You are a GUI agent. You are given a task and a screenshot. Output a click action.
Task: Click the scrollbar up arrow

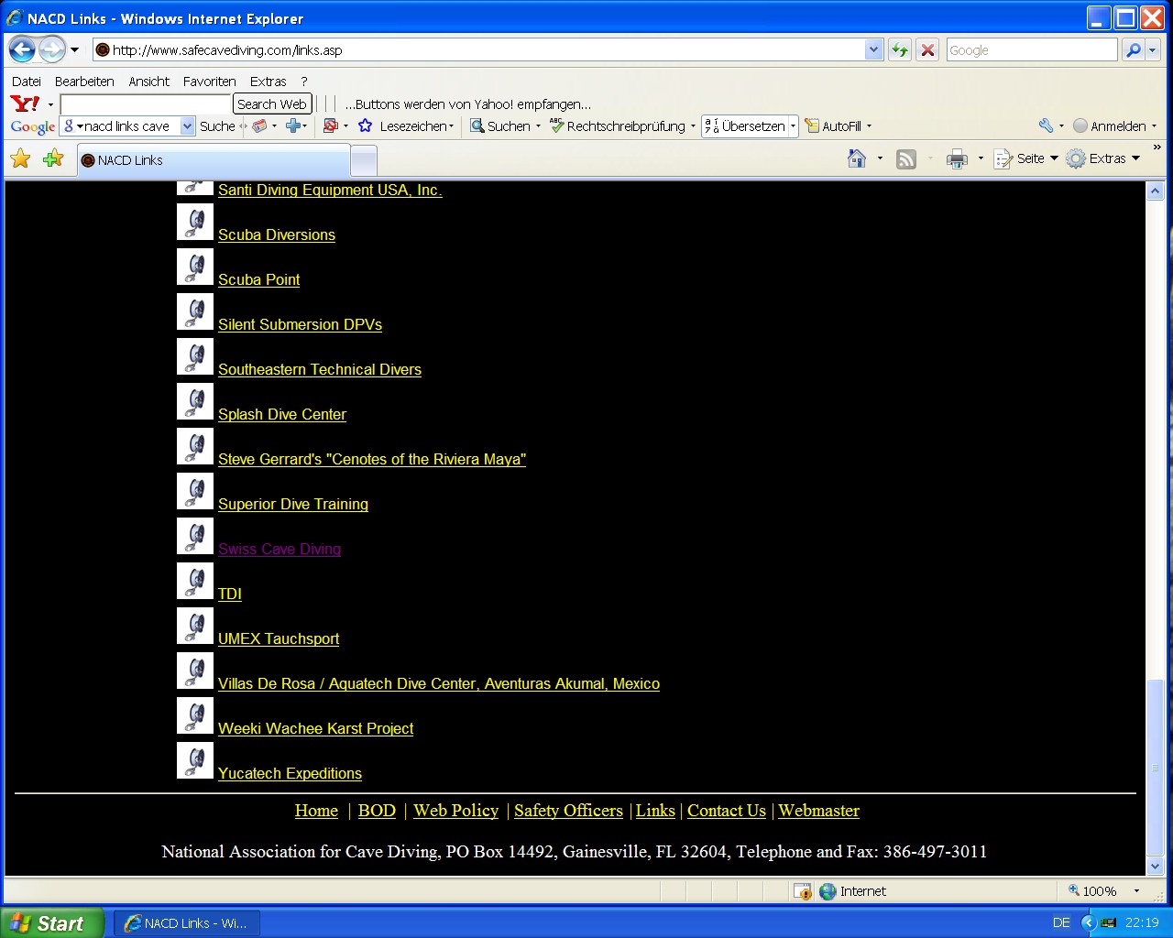click(x=1155, y=191)
